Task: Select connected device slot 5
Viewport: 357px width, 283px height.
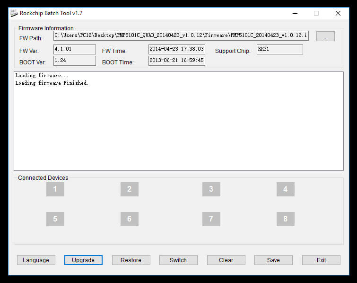Action: pyautogui.click(x=55, y=219)
